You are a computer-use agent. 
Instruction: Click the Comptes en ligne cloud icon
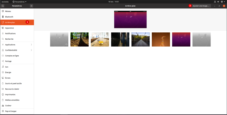point(3,56)
